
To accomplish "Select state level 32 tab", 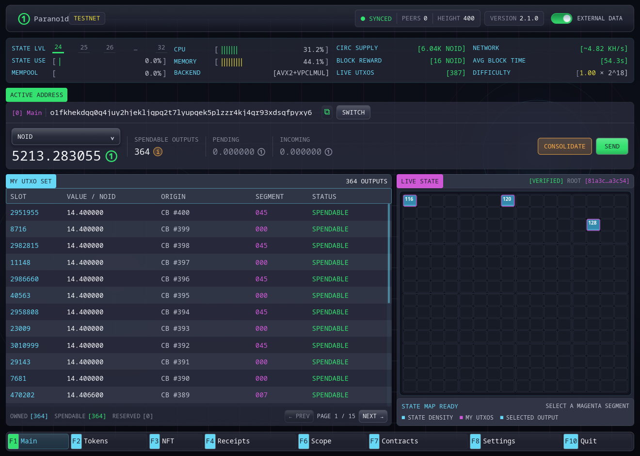I will (x=161, y=48).
